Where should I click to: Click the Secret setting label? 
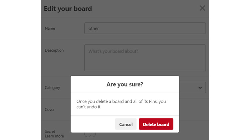[x=50, y=131]
